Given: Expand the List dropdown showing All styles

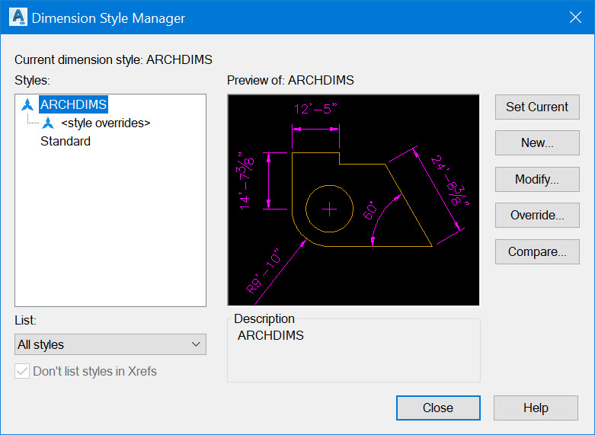Looking at the screenshot, I should [x=110, y=344].
